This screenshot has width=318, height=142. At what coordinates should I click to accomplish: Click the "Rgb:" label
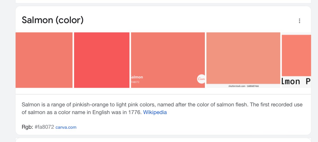[27, 127]
